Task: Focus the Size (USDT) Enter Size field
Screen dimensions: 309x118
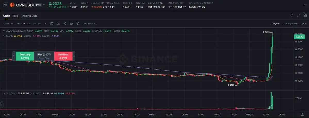Action: click(44, 58)
